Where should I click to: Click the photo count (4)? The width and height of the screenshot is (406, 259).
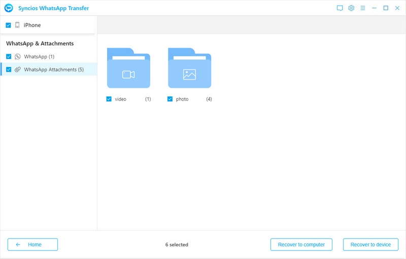(x=209, y=99)
